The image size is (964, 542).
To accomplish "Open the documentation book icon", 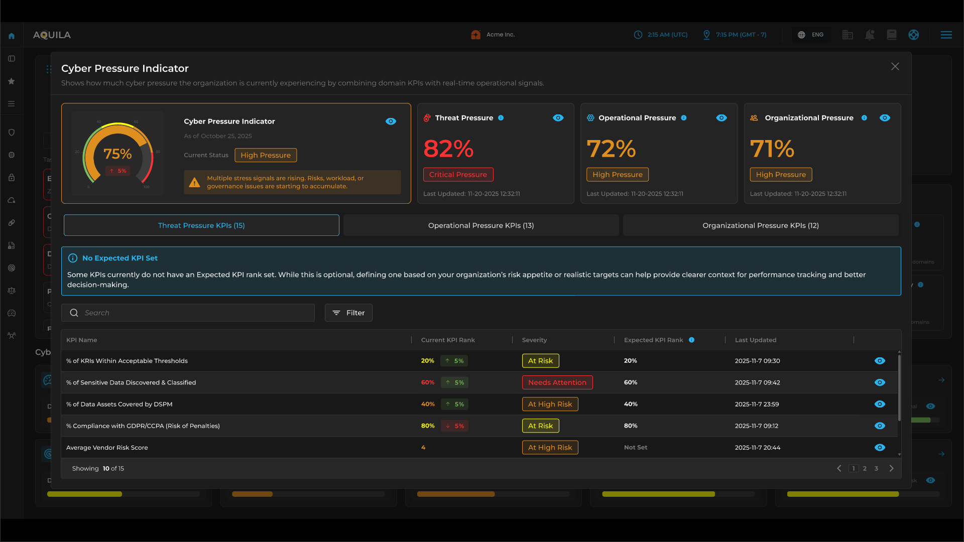I will pos(892,35).
